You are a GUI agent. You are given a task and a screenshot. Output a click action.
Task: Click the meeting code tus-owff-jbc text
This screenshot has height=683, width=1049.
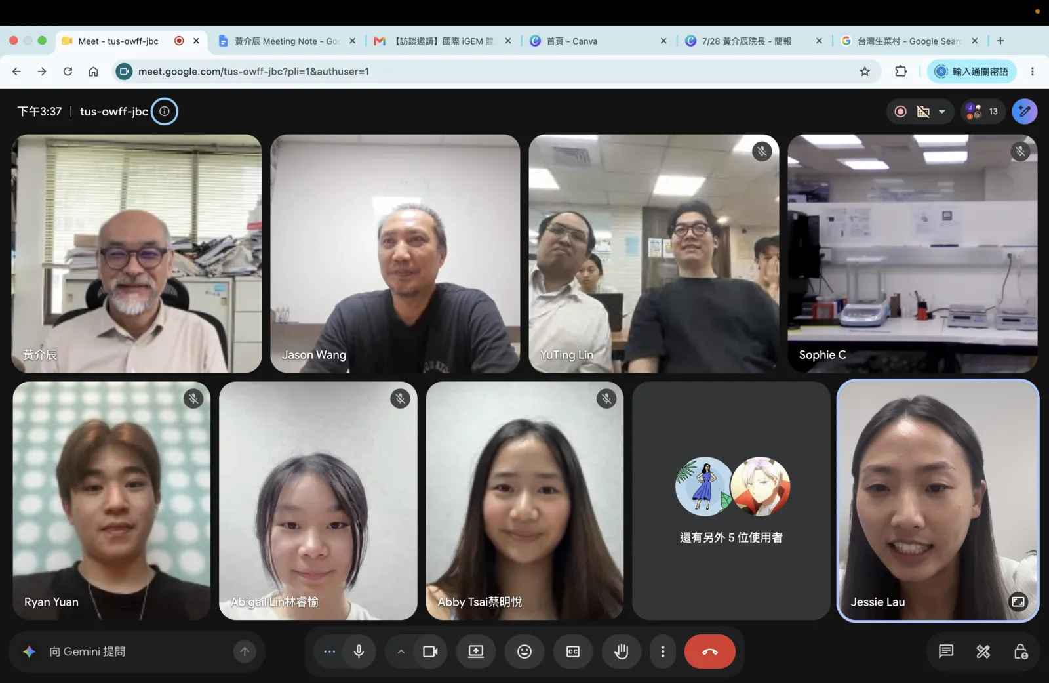(114, 112)
